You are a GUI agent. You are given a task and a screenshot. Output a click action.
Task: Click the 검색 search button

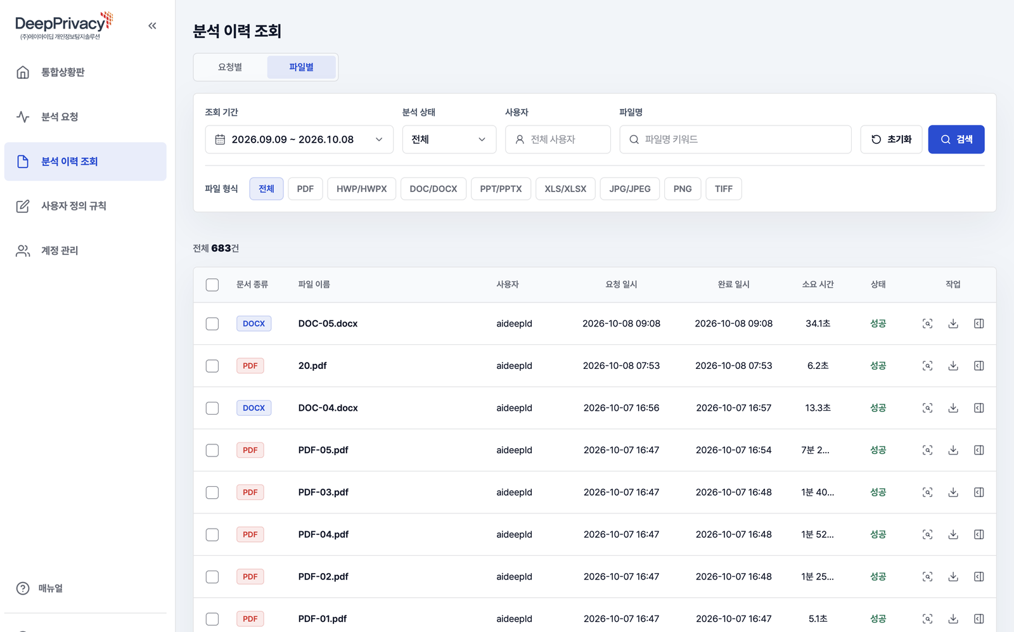pos(956,139)
